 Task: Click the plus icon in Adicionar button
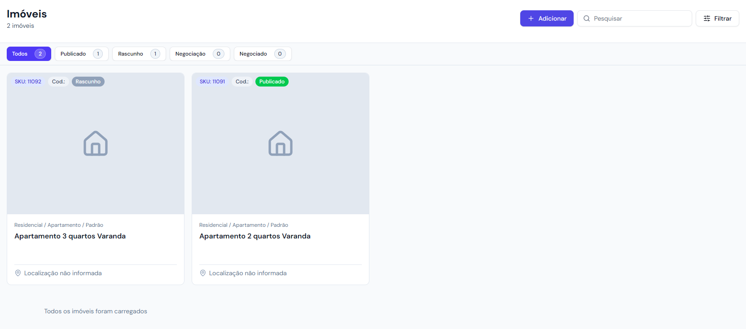(x=531, y=18)
